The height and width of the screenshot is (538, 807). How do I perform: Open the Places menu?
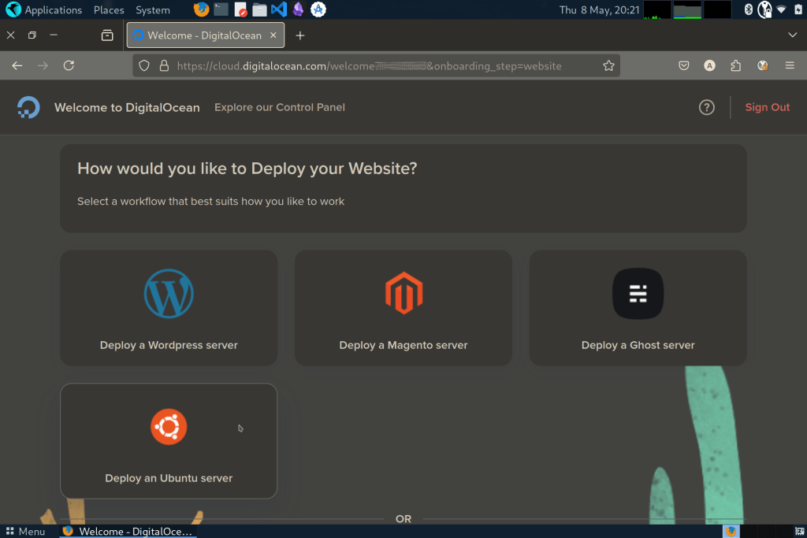(109, 9)
